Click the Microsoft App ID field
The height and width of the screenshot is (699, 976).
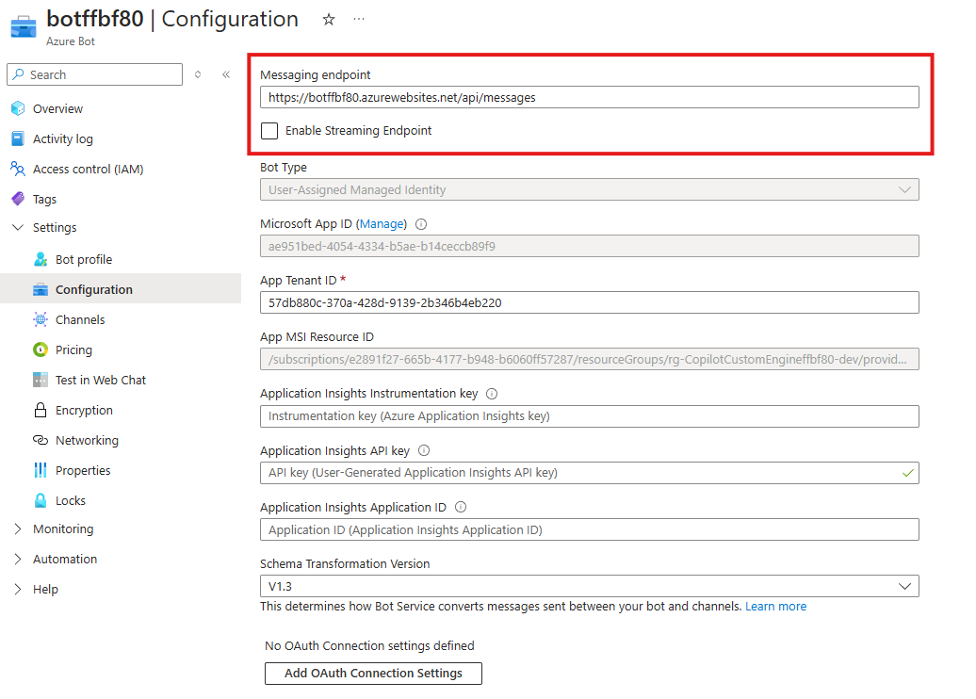point(590,246)
